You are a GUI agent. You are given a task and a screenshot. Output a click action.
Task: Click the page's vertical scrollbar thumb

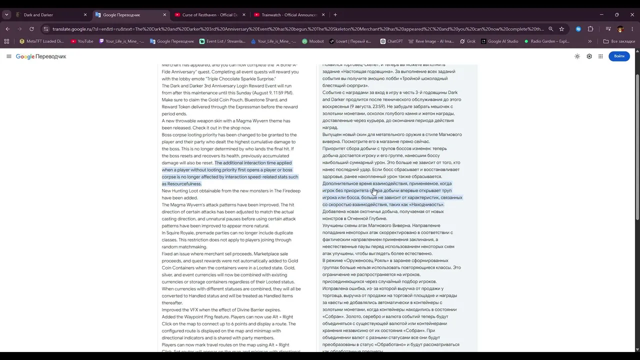[x=637, y=147]
